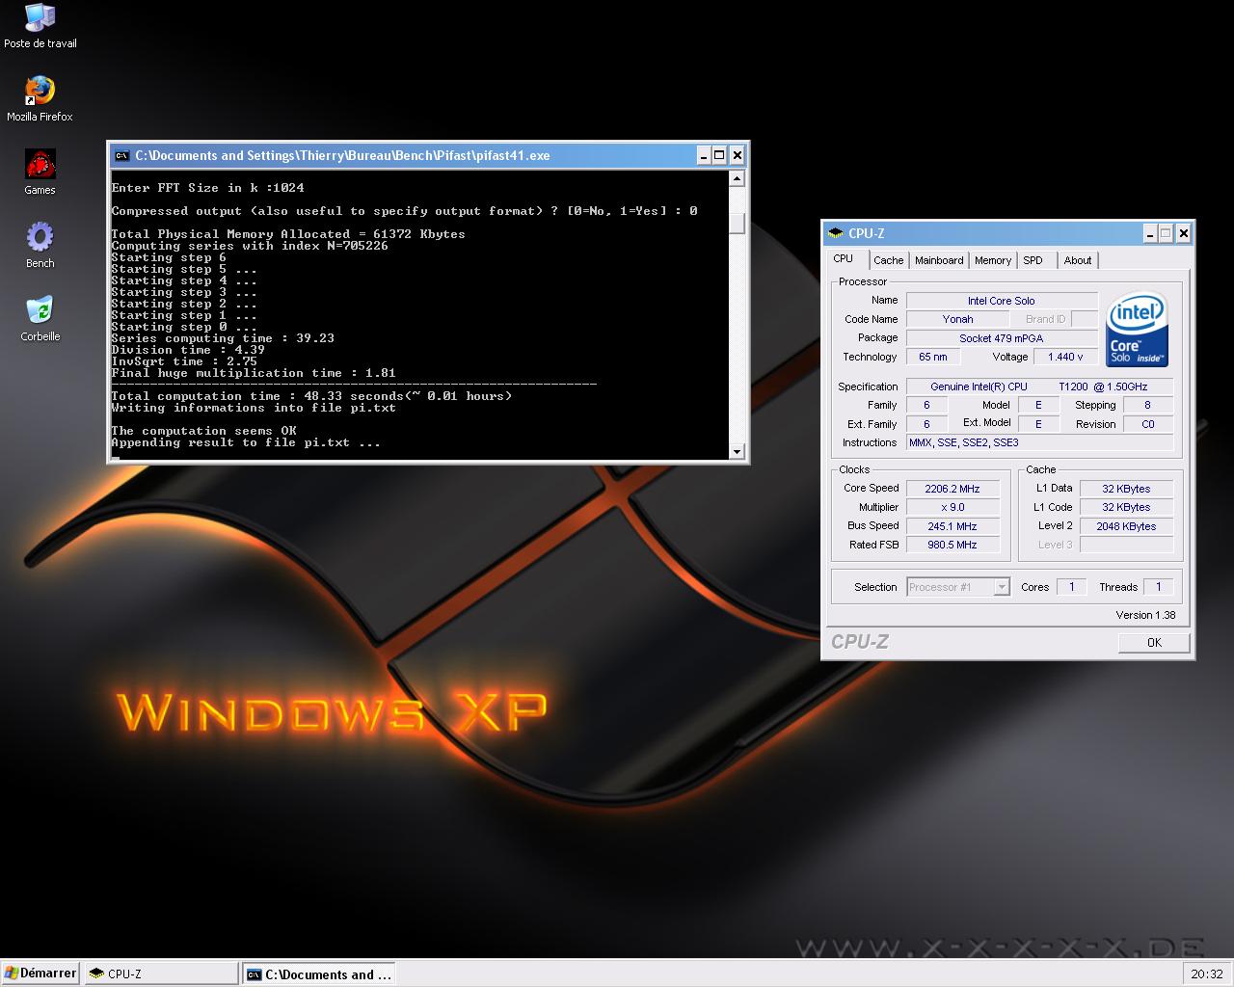Switch to the About tab

coord(1078,260)
